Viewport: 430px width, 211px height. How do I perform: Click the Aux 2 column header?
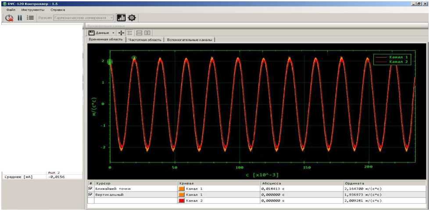tap(54, 172)
